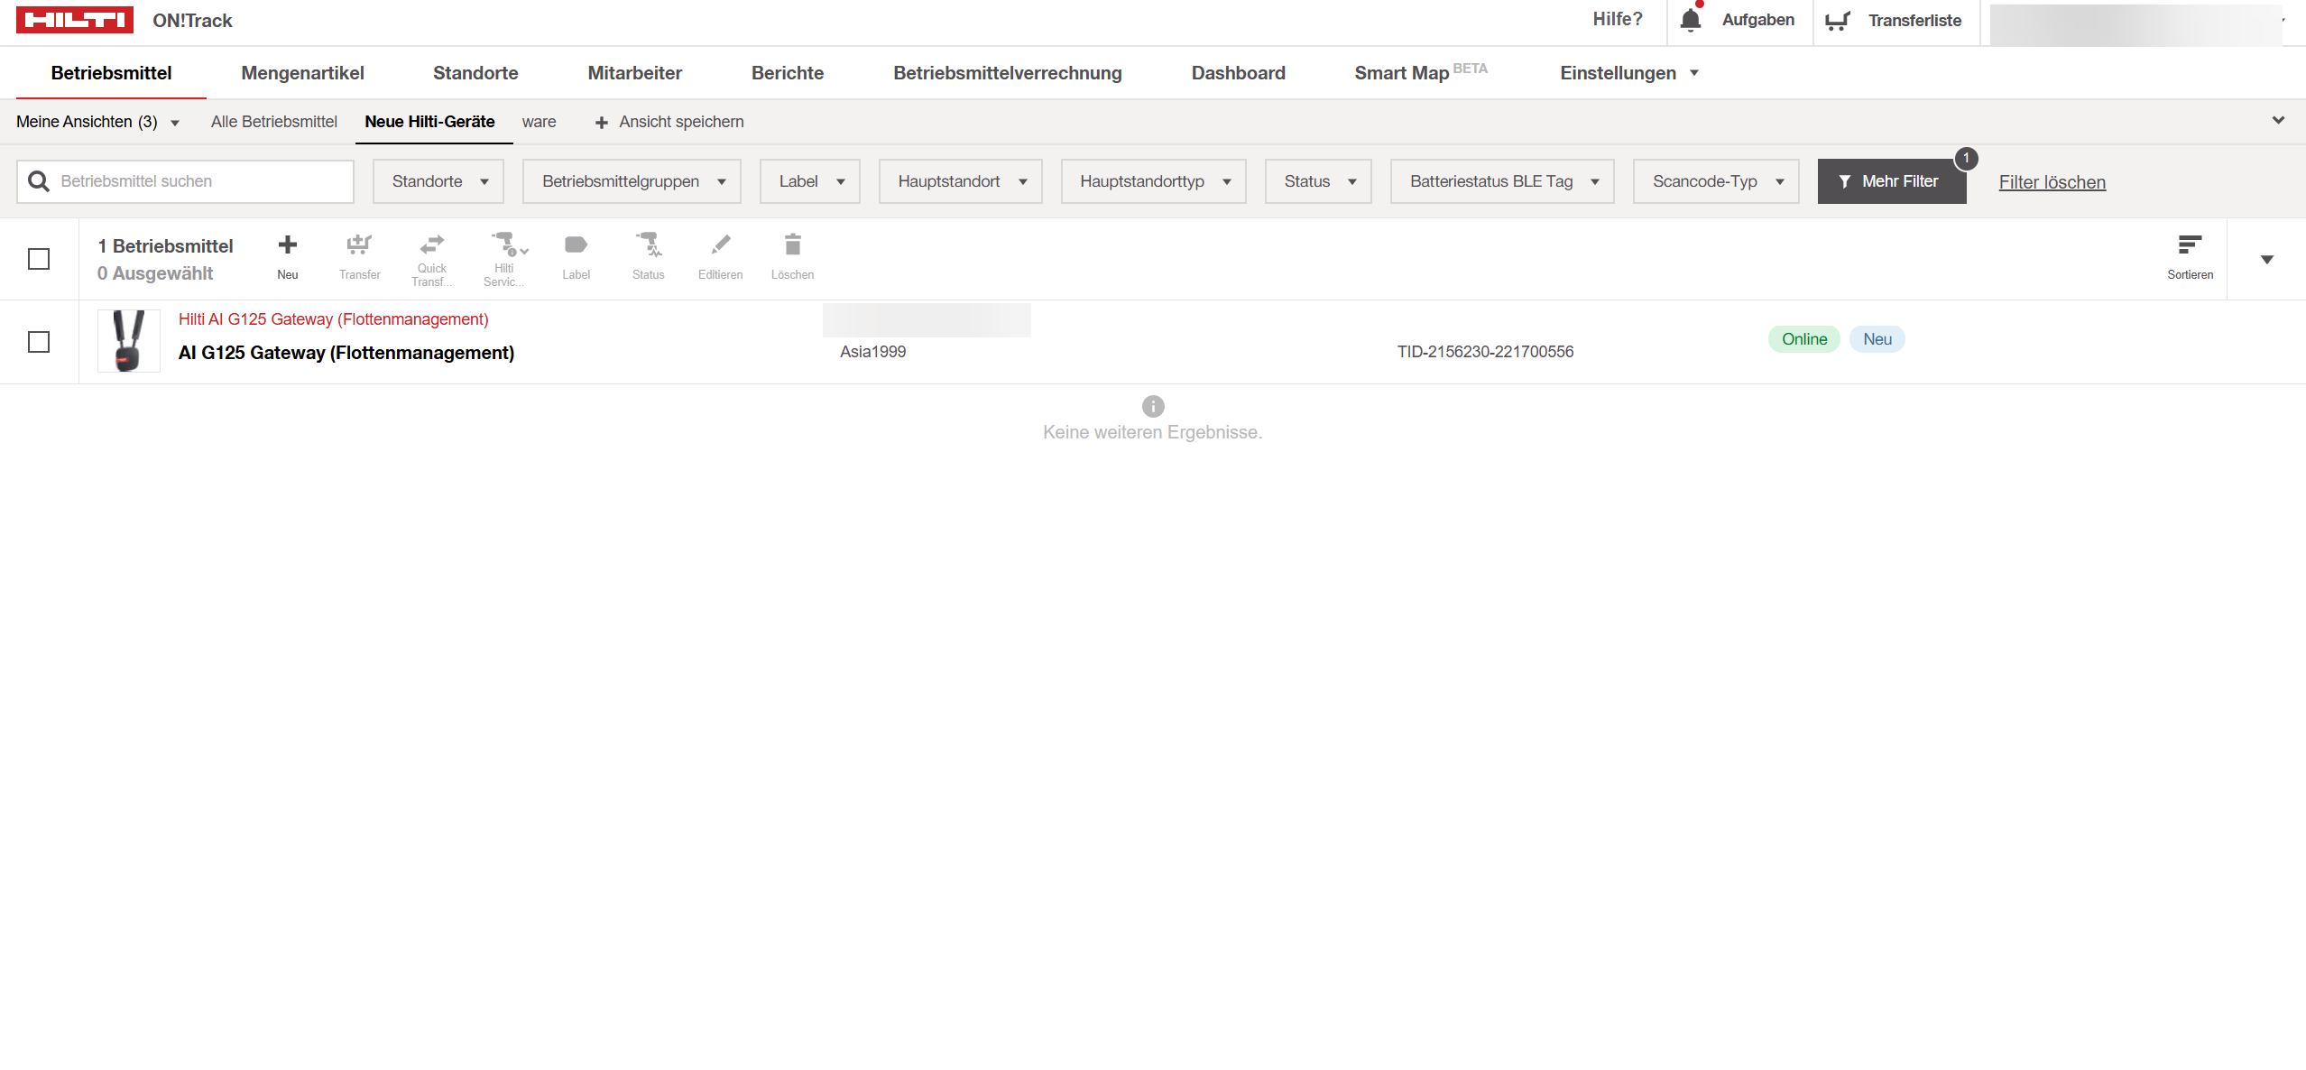Click the Status tool icon
2306x1070 pixels.
point(649,244)
